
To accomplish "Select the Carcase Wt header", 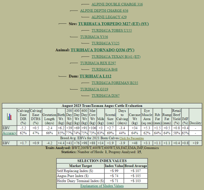I will pyautogui.click(x=135, y=117).
